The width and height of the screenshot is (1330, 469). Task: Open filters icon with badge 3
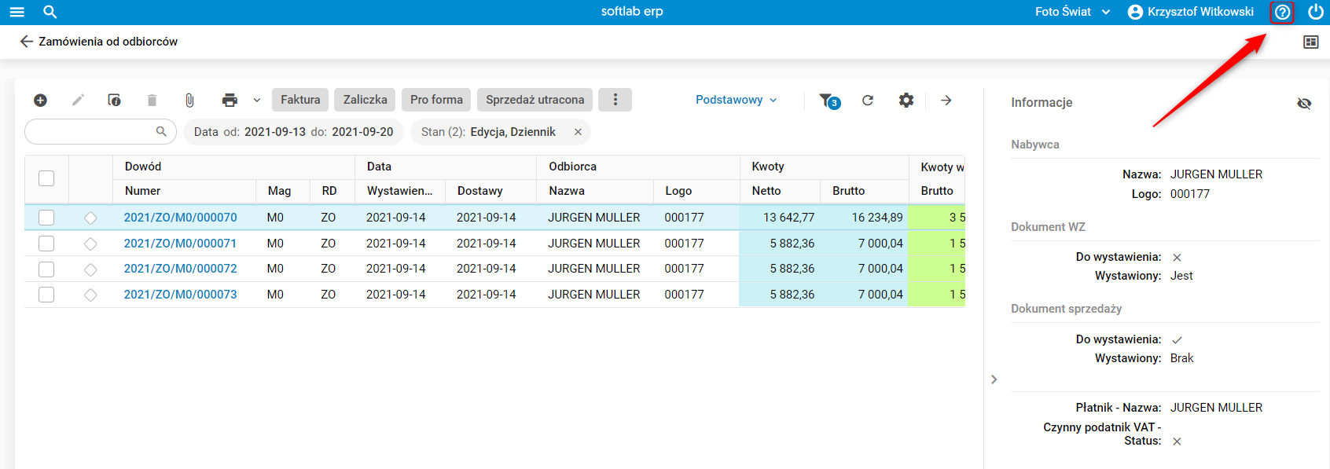click(x=829, y=101)
